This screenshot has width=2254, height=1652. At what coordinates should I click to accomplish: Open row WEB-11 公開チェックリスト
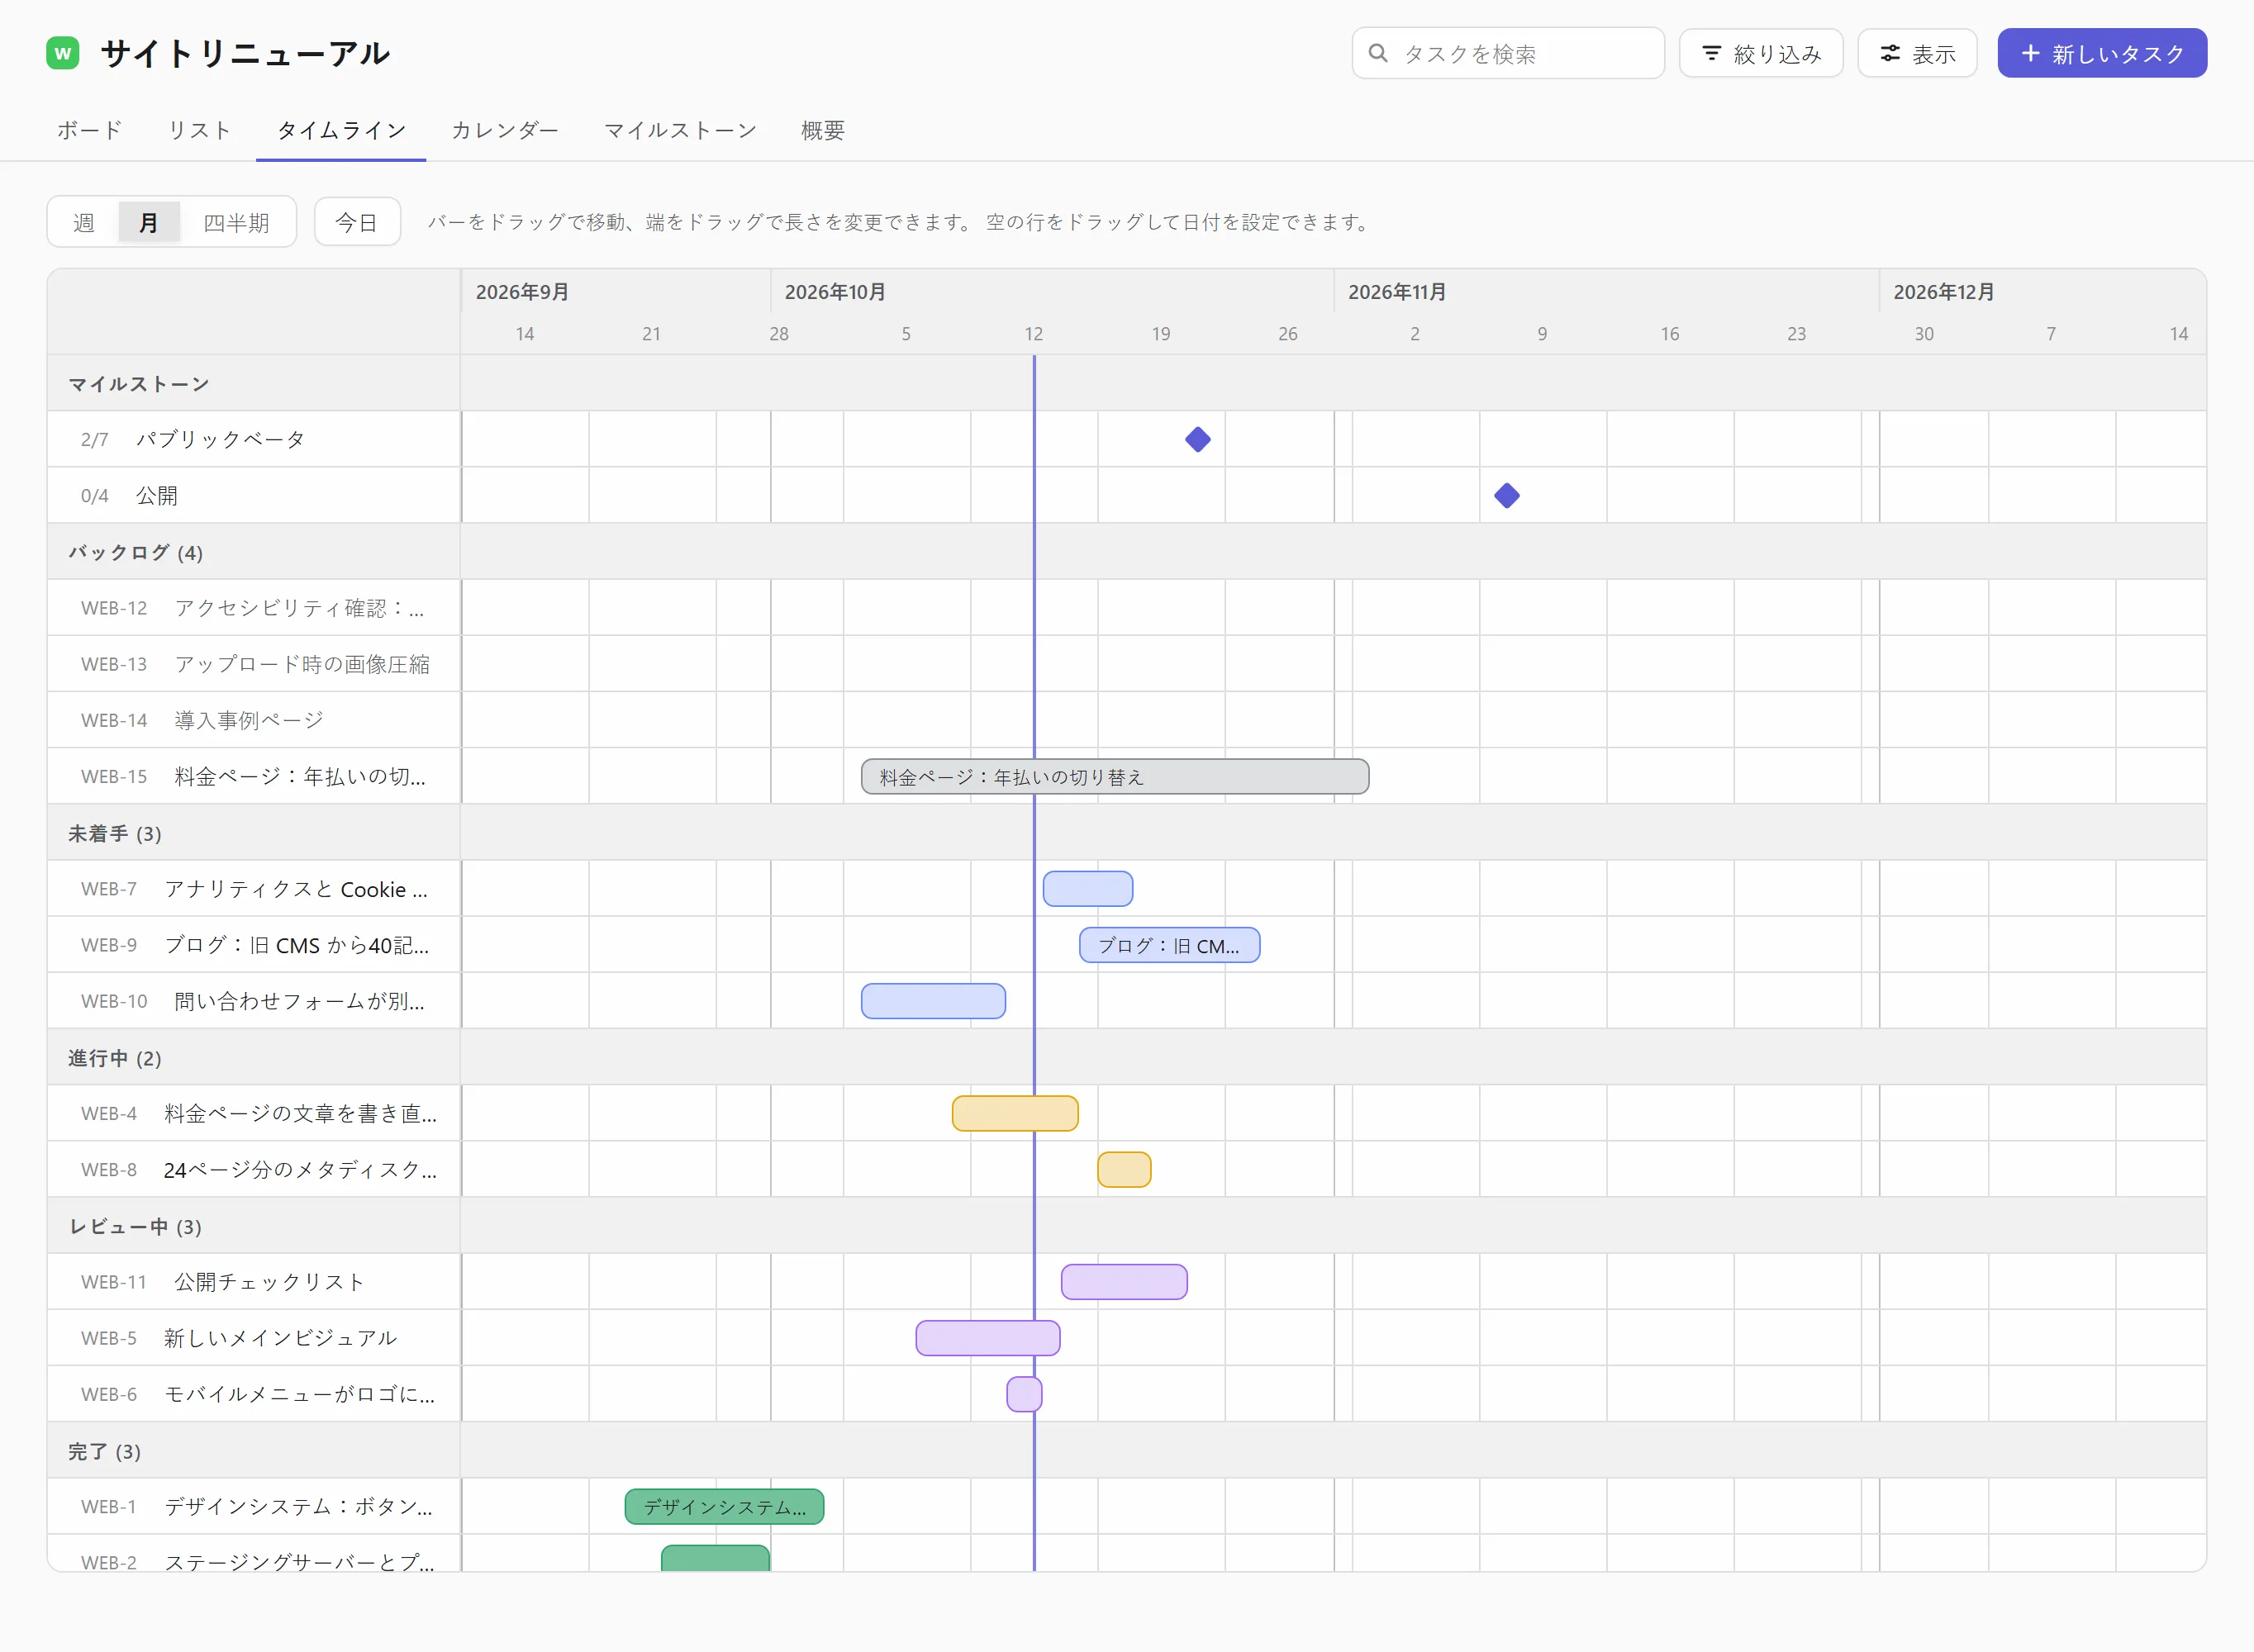click(x=254, y=1281)
